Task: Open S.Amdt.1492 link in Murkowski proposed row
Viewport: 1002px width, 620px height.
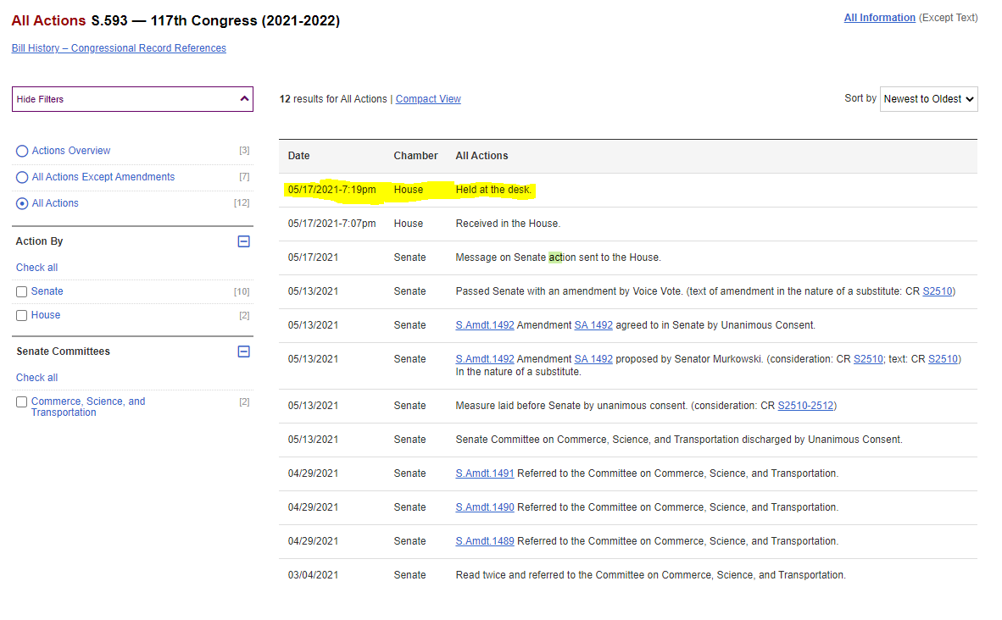Action: click(x=484, y=359)
